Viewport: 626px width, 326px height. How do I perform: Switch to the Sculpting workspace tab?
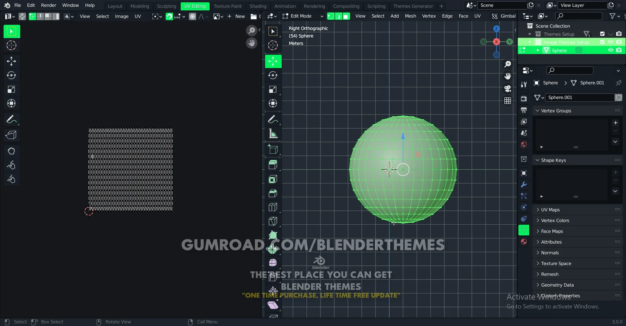(x=167, y=6)
